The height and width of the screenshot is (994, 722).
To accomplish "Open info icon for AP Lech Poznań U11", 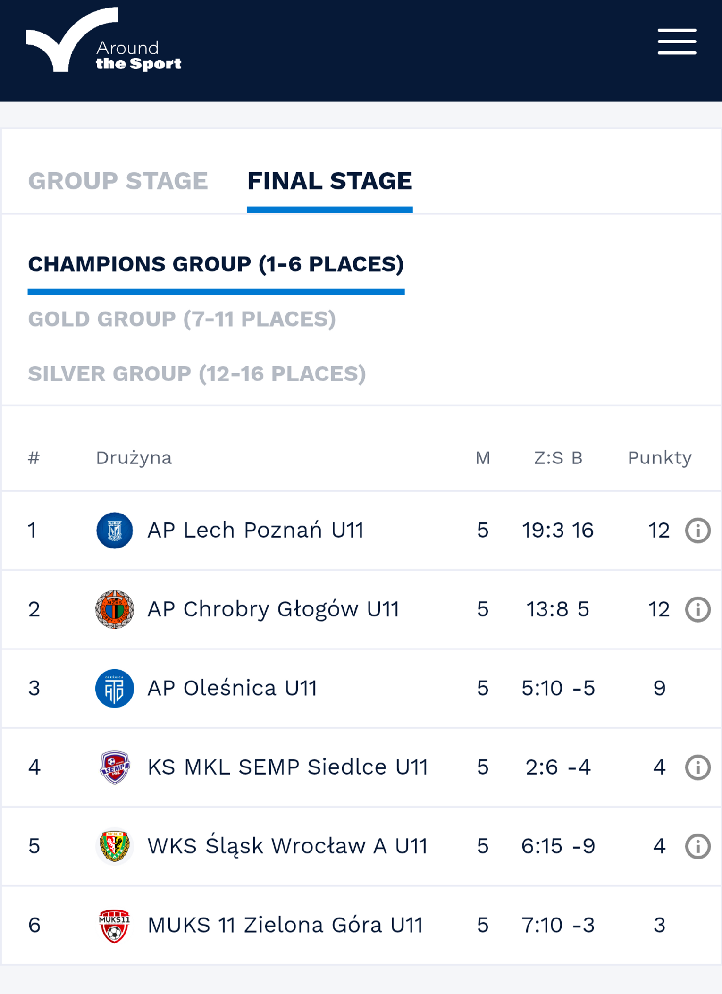I will pyautogui.click(x=697, y=531).
